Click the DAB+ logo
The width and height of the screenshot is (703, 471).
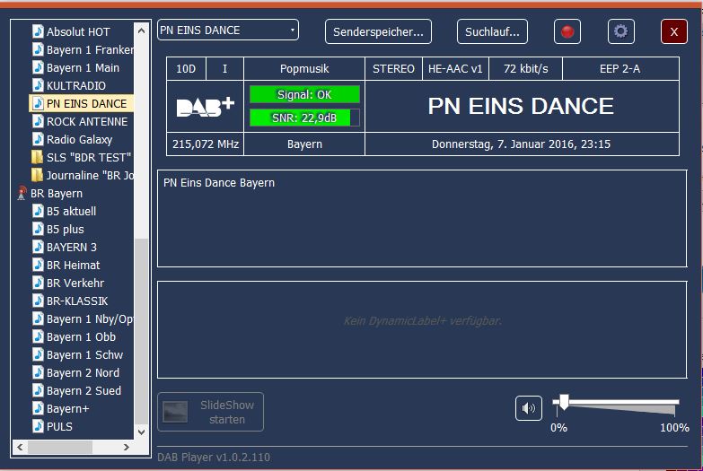pos(205,106)
